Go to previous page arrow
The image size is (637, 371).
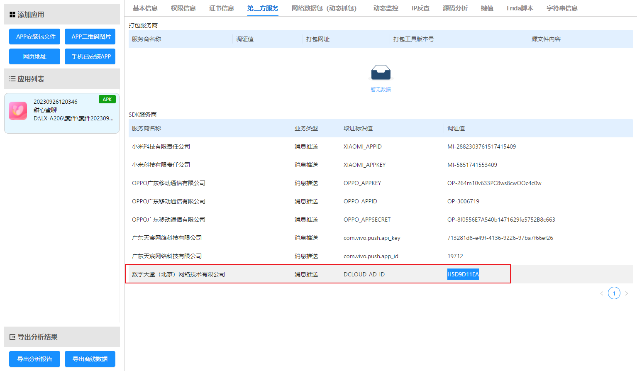(x=602, y=293)
